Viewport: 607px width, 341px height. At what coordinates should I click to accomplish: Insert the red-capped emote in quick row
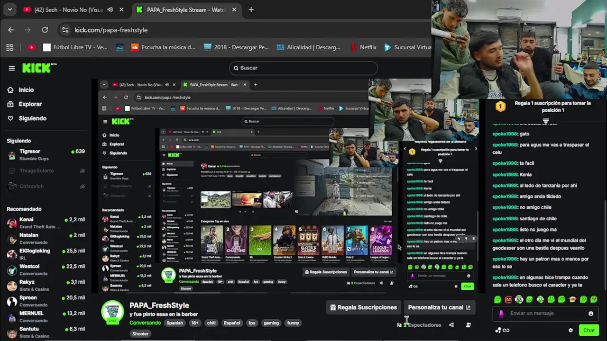coord(572,299)
